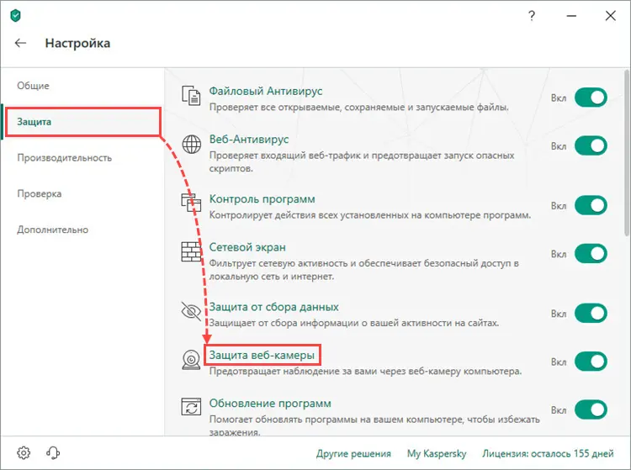The width and height of the screenshot is (631, 470).
Task: Open help with the question mark
Action: click(531, 16)
